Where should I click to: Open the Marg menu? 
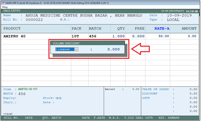(5, 7)
